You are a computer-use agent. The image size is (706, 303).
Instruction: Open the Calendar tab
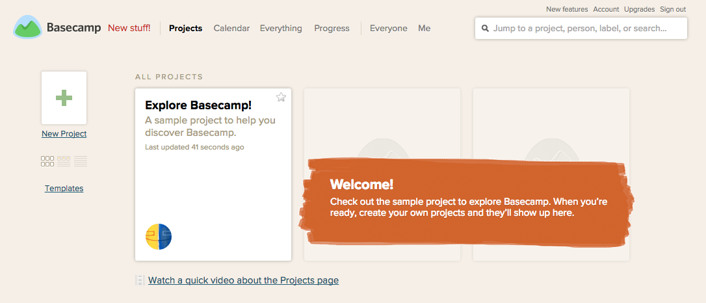231,29
